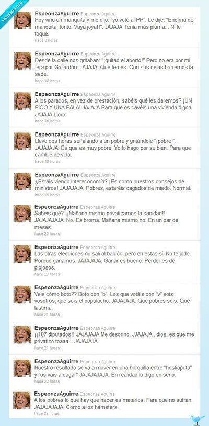Open EspeonzaAguirre username on the first tweet
This screenshot has height=426, width=209.
pyautogui.click(x=57, y=13)
